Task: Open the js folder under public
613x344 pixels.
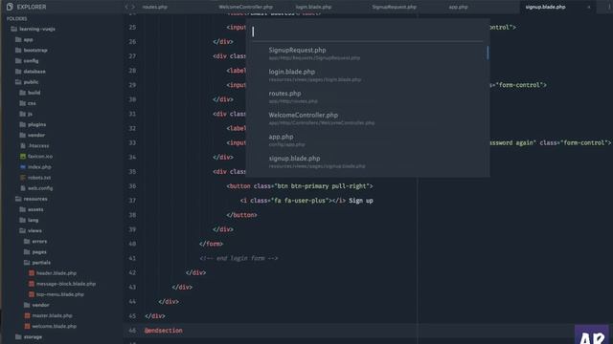Action: tap(27, 114)
